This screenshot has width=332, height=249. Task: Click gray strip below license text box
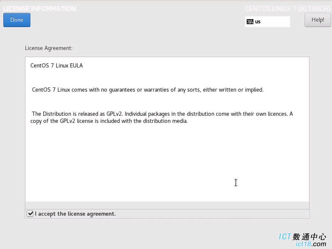(x=167, y=205)
